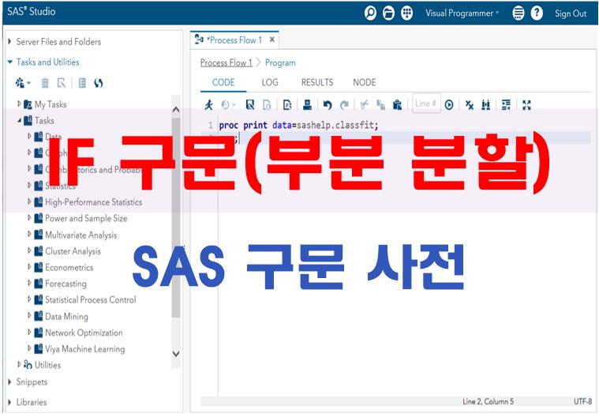Run the program with the running-man icon

208,105
